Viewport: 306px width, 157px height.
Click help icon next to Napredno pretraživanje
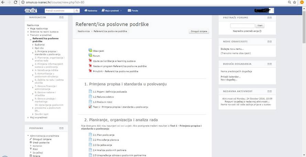260,31
